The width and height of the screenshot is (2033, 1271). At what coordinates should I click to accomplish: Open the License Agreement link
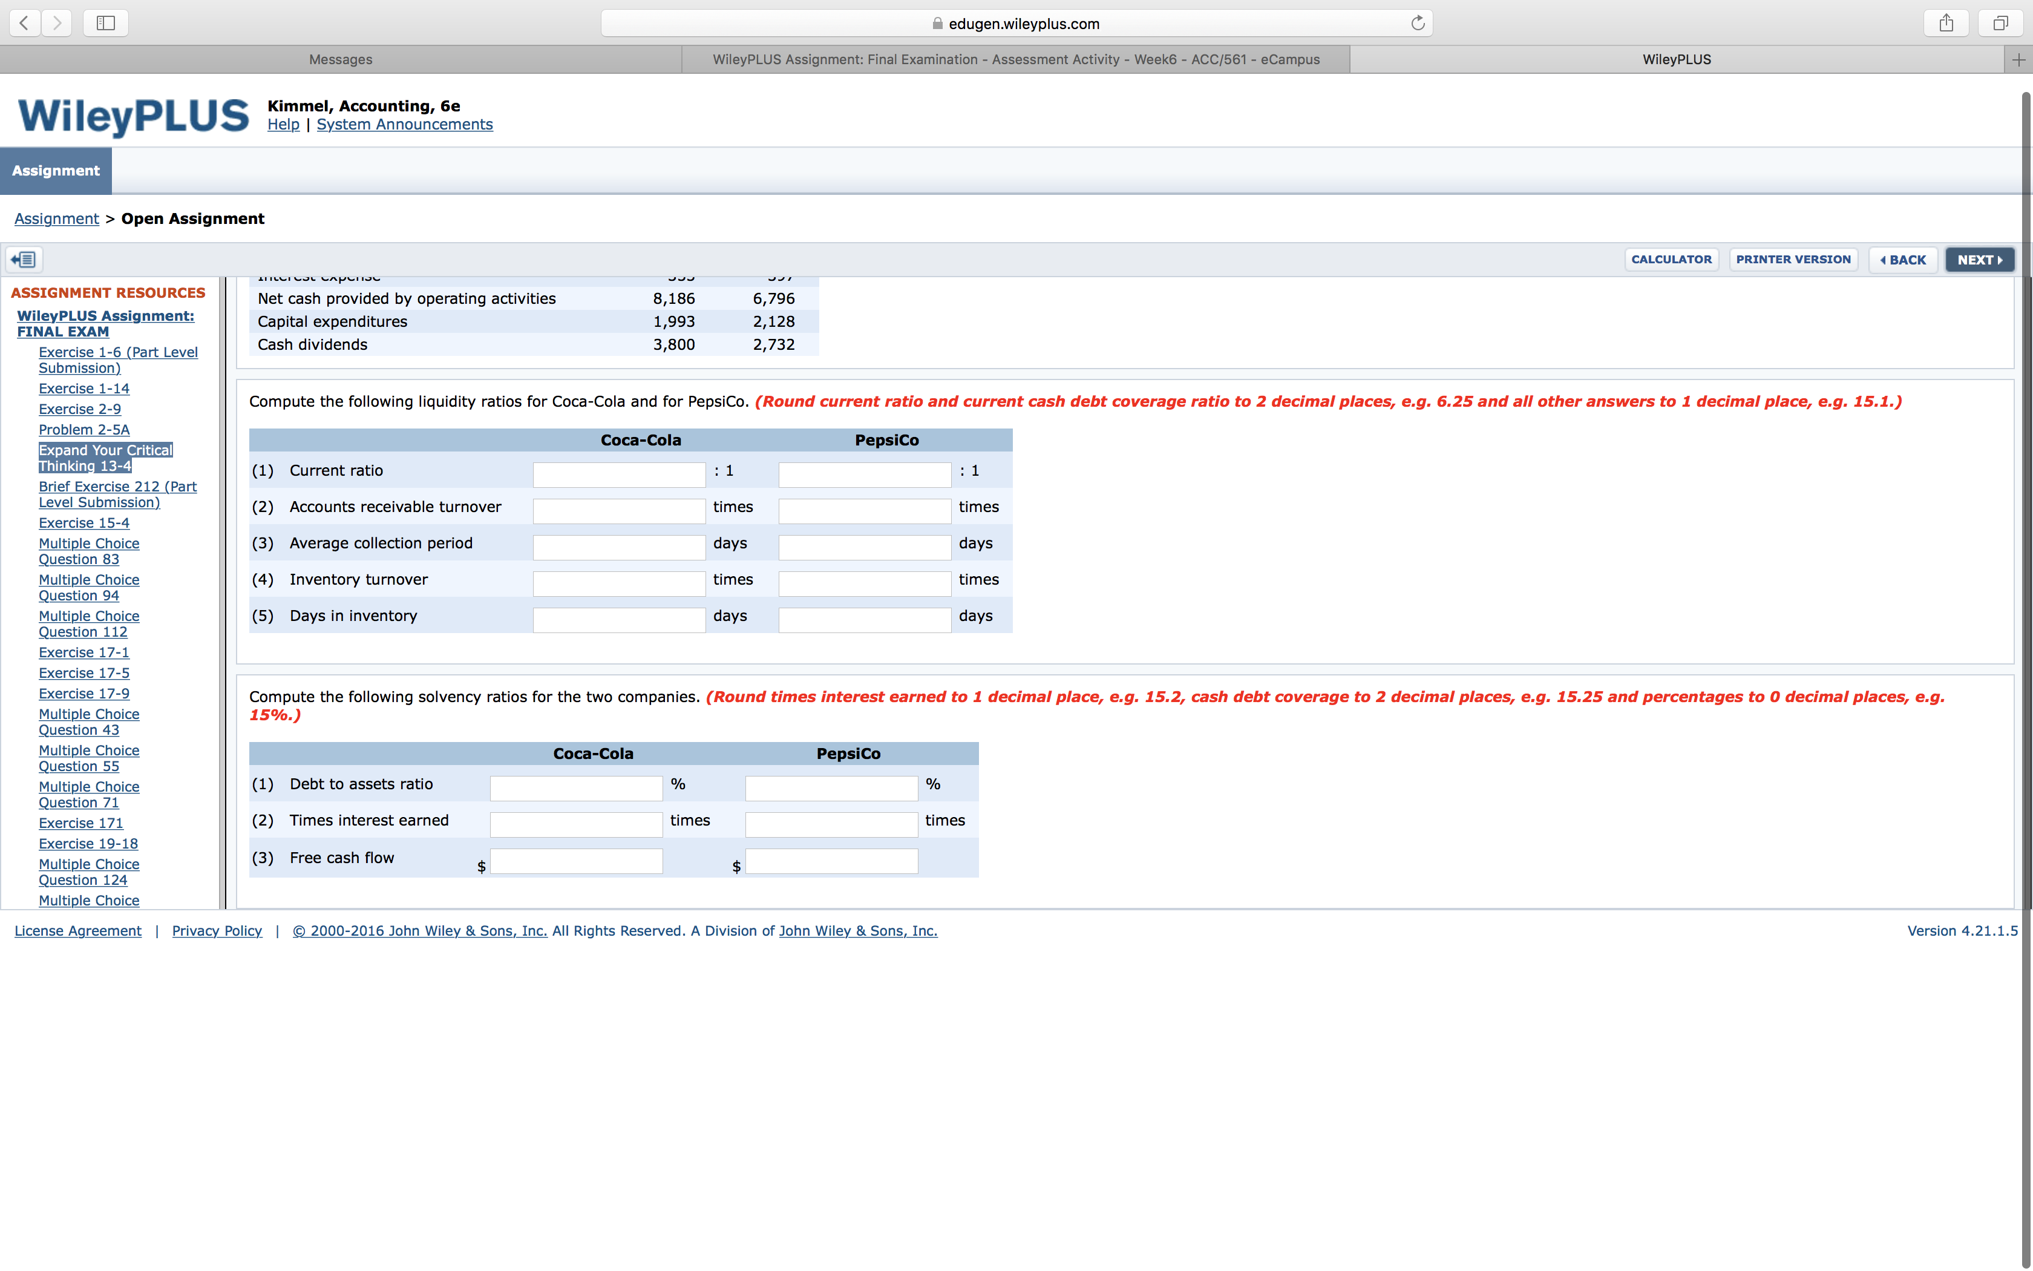click(78, 931)
